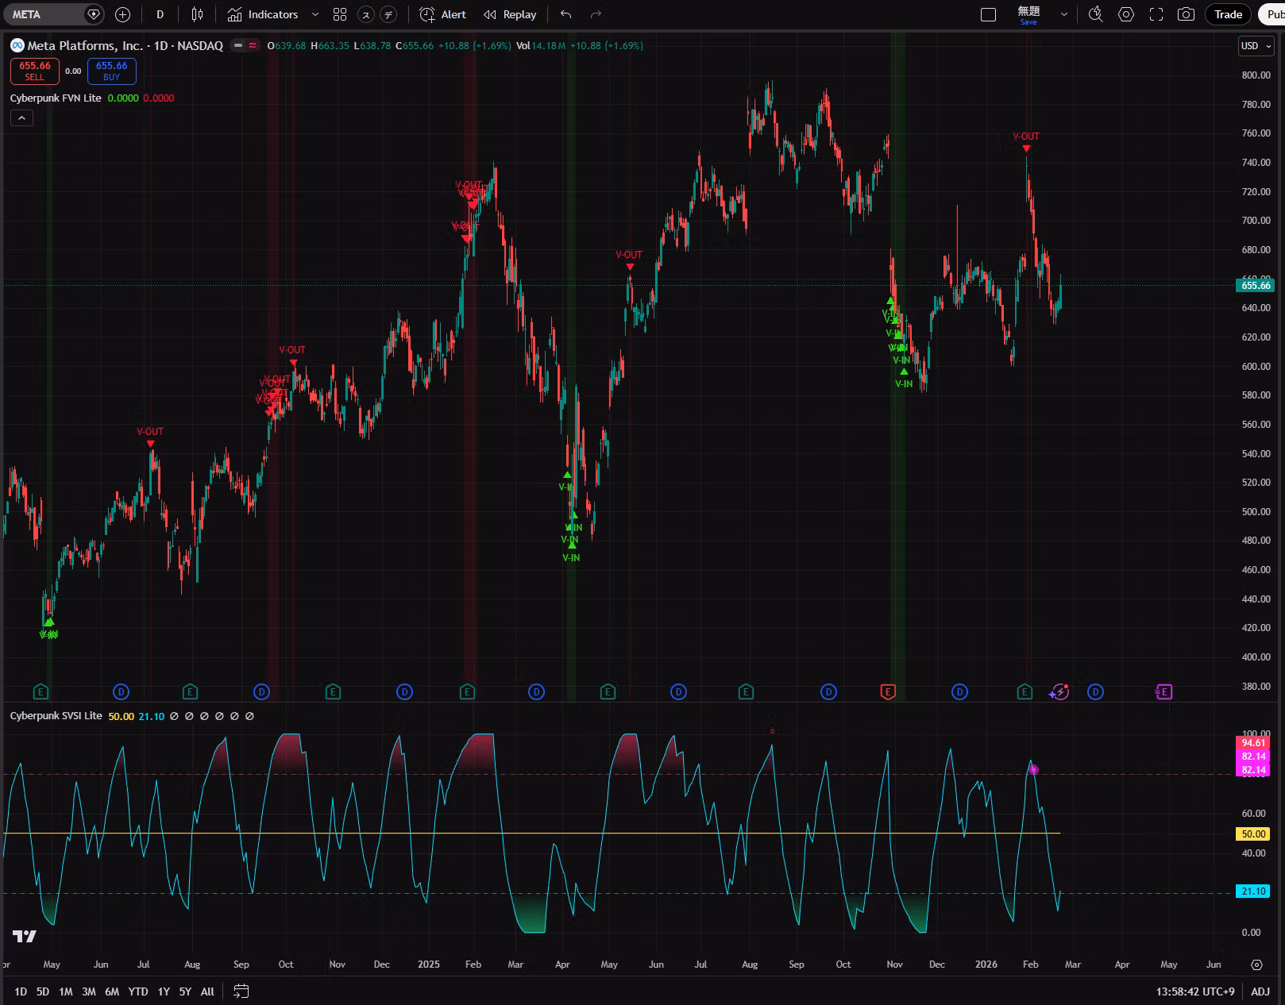Undo the last chart action
Image resolution: width=1285 pixels, height=1005 pixels.
coord(565,14)
